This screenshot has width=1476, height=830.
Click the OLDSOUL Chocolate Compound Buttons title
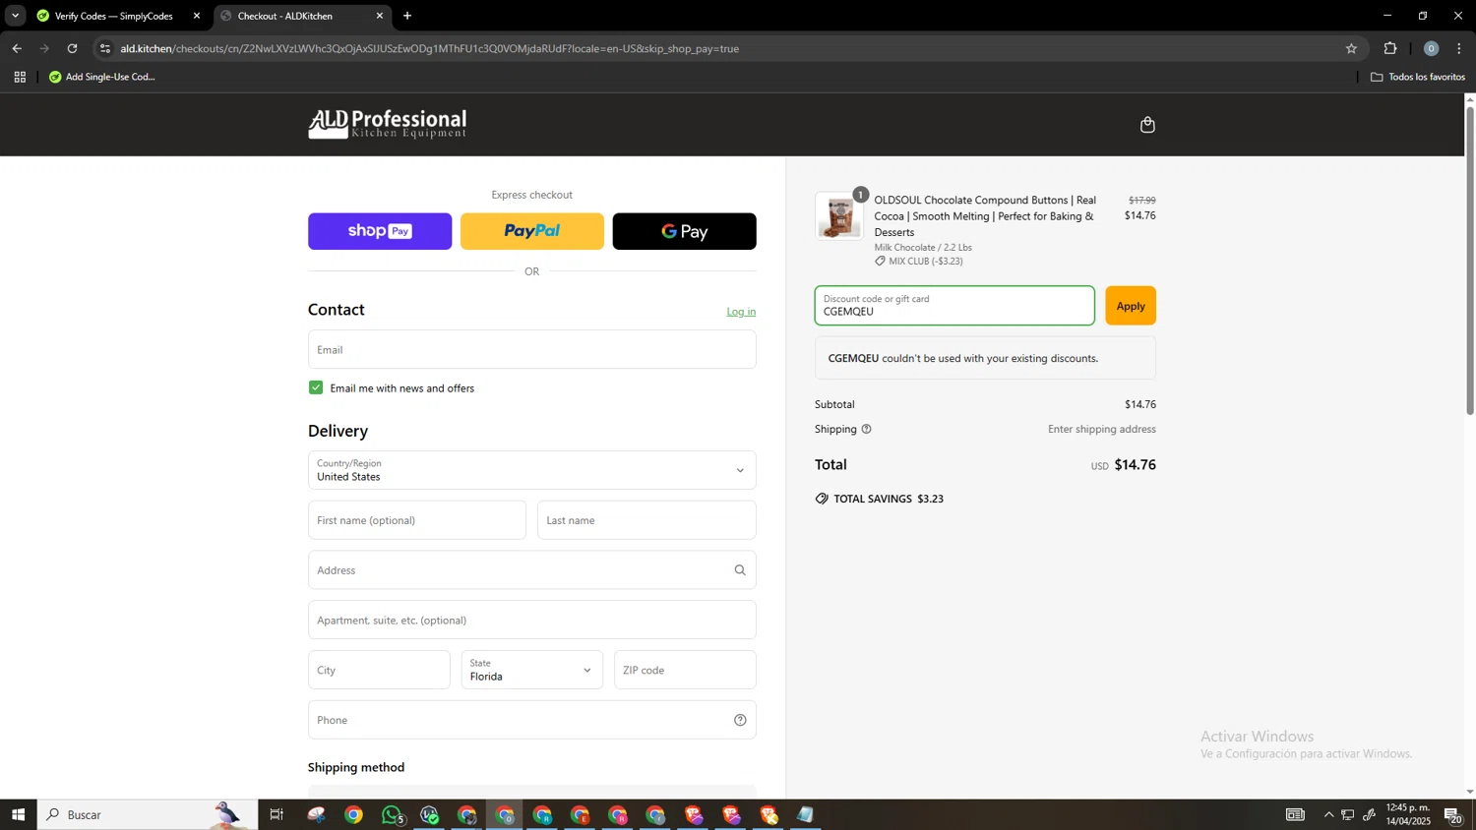[x=985, y=216]
